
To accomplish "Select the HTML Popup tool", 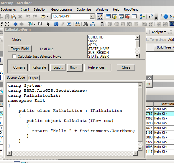I will pos(69,24).
